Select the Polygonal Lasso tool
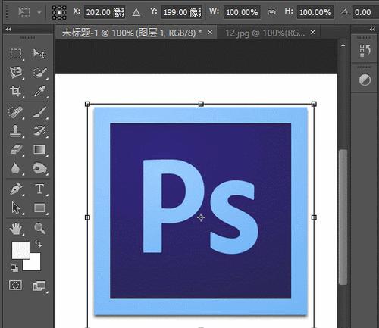The width and height of the screenshot is (379, 328). click(x=16, y=73)
